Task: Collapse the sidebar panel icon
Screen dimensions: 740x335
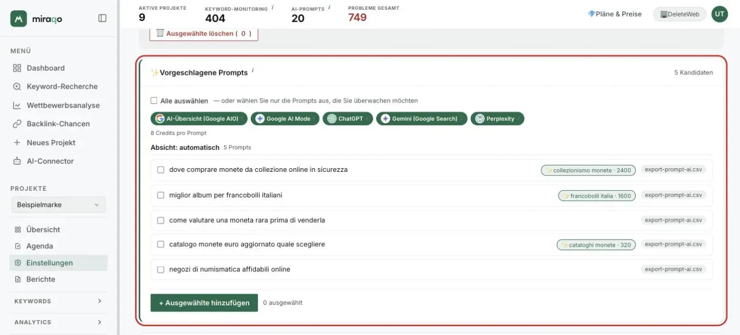Action: point(102,18)
